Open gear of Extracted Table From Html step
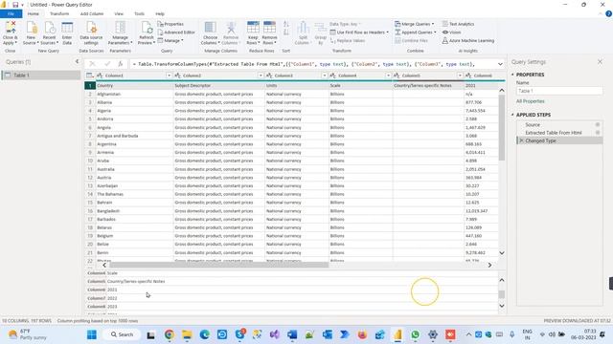 tap(598, 133)
